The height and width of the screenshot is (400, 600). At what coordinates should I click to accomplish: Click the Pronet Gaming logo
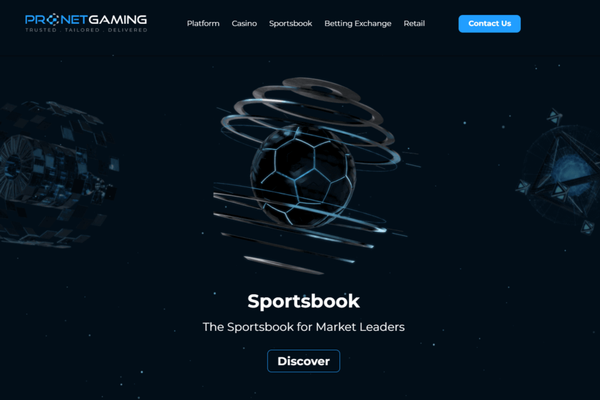click(86, 23)
